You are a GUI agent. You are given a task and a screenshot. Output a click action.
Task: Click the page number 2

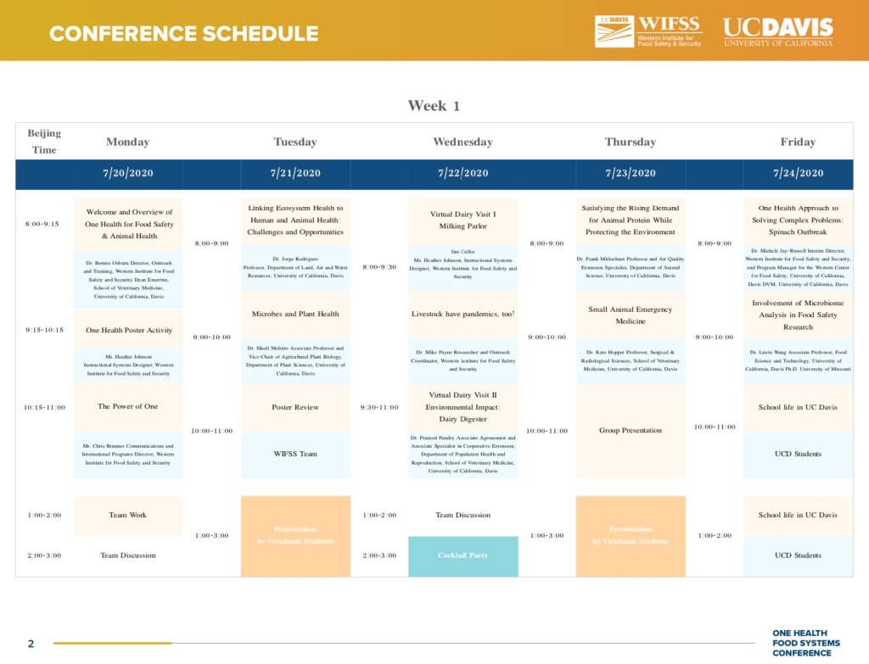tap(31, 644)
